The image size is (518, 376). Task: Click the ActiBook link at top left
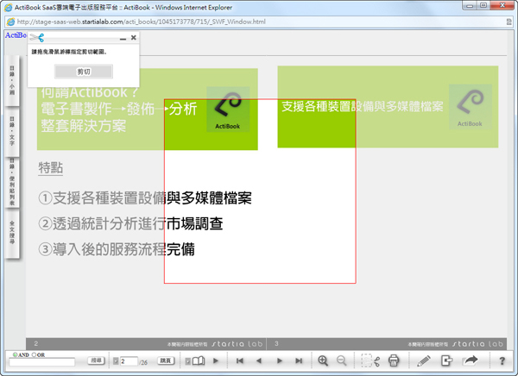coord(16,35)
